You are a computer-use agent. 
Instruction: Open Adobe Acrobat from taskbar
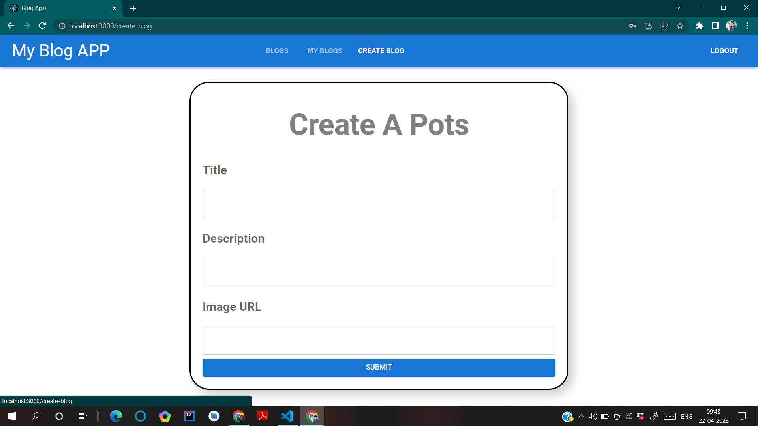tap(263, 416)
